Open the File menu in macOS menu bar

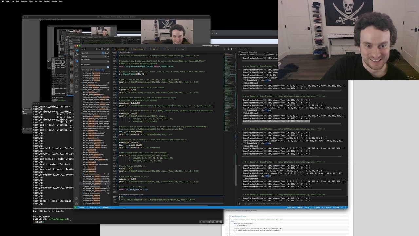[x=13, y=1]
